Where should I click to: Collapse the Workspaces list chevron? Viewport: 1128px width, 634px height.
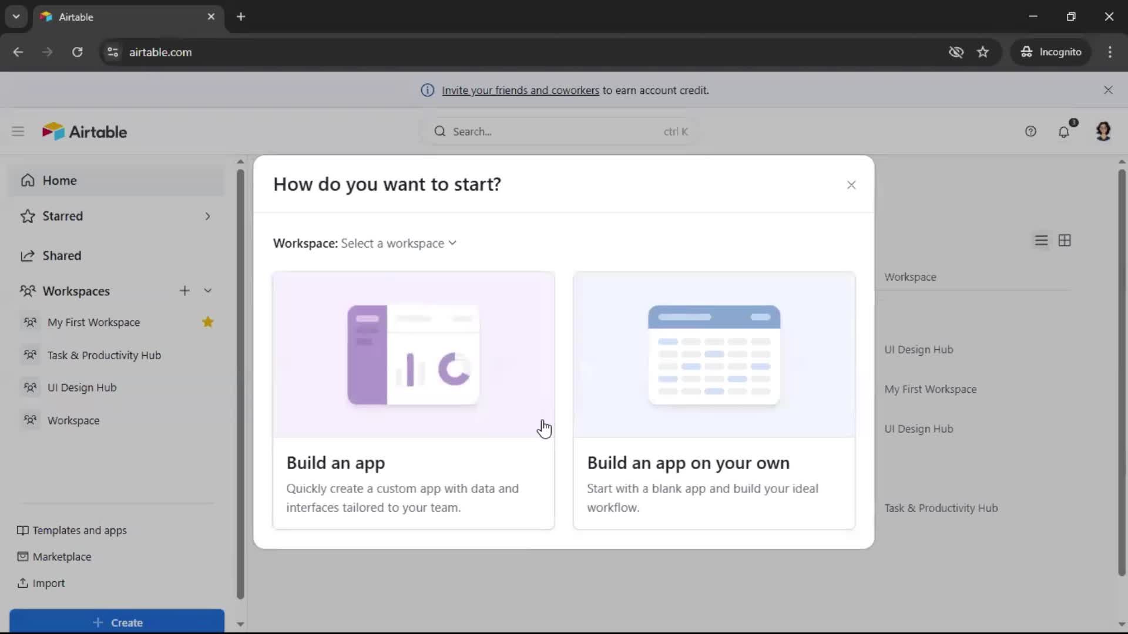207,291
